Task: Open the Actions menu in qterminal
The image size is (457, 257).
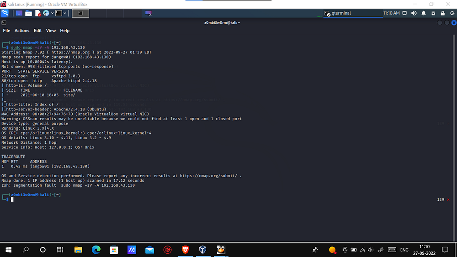Action: click(x=22, y=31)
